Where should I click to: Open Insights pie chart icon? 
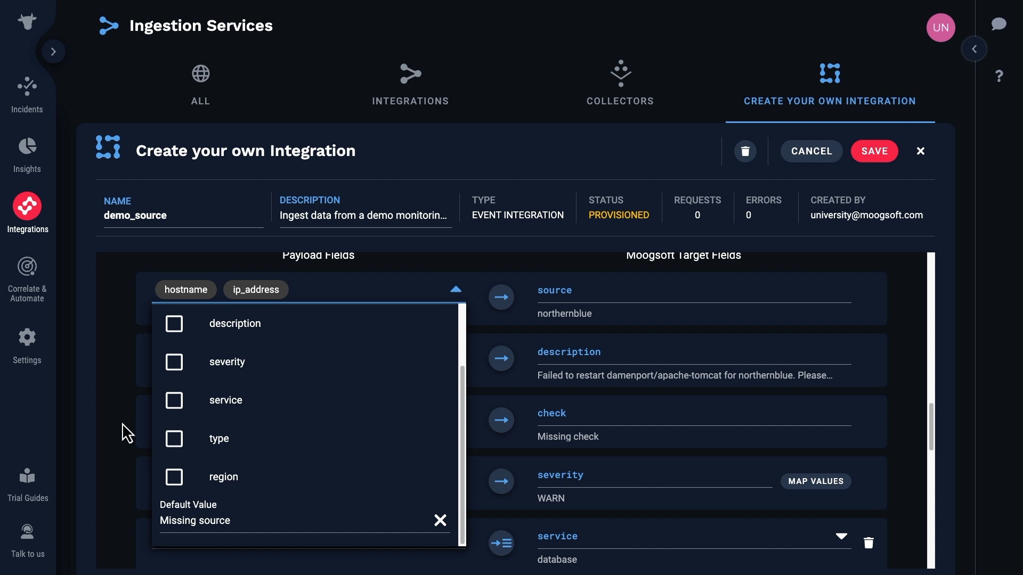(x=27, y=146)
